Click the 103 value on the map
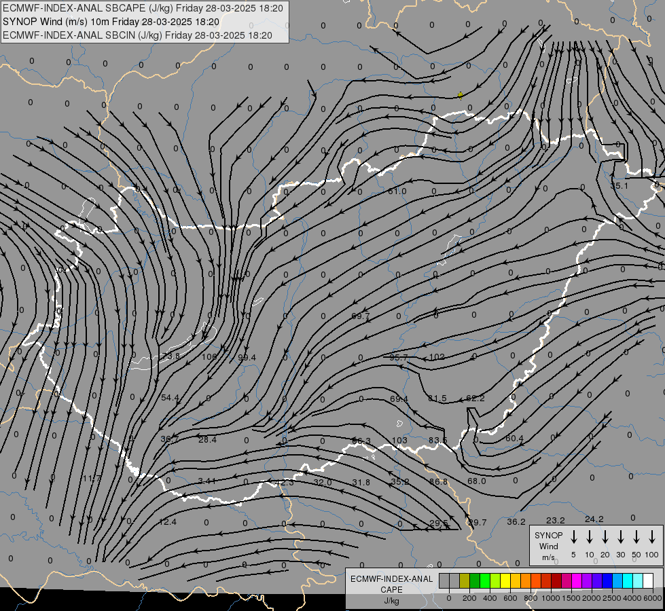This screenshot has width=665, height=611. pos(399,440)
